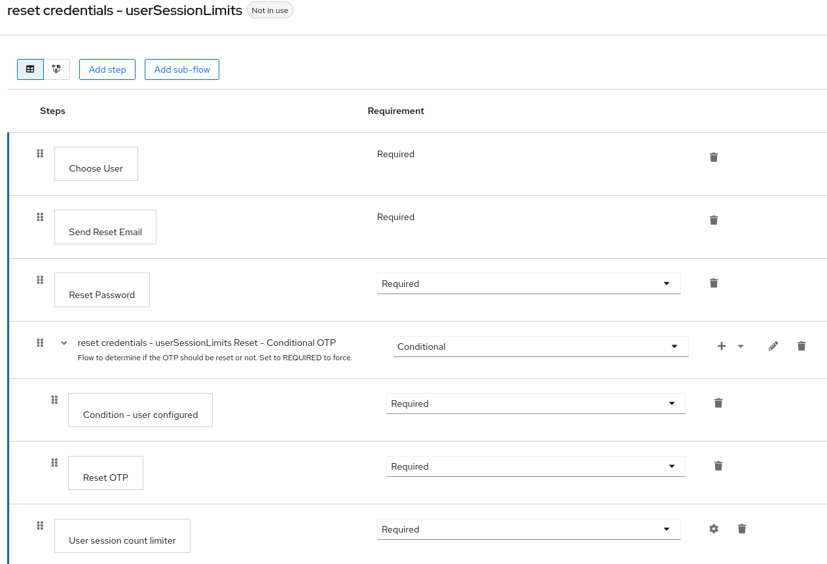This screenshot has height=564, width=827.
Task: Delete the Conditional OTP sub-flow
Action: click(x=801, y=345)
